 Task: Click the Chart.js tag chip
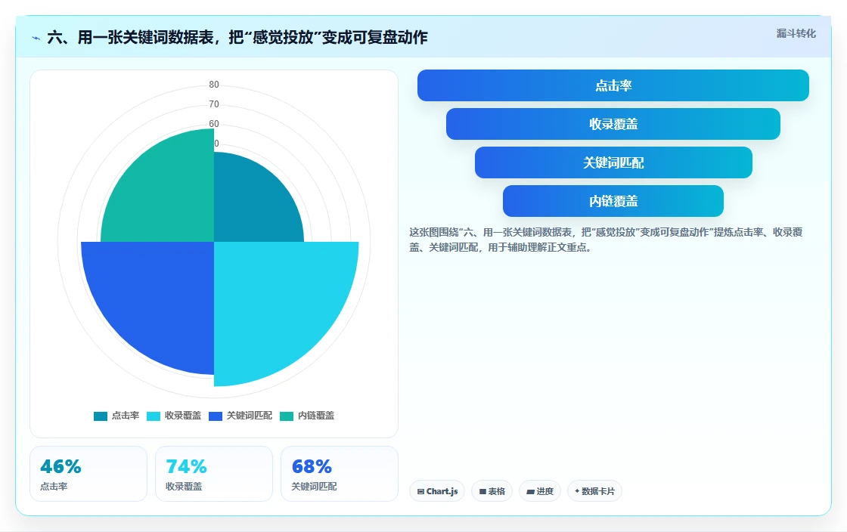[x=437, y=491]
